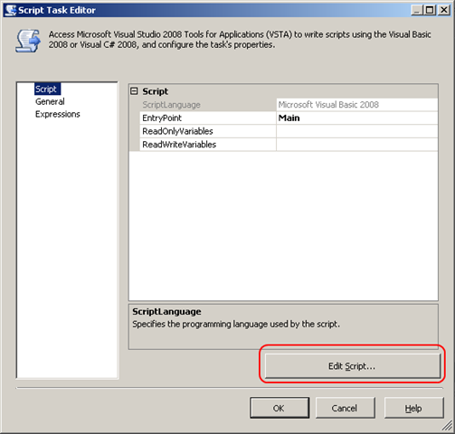Open the Expressions page

(58, 114)
